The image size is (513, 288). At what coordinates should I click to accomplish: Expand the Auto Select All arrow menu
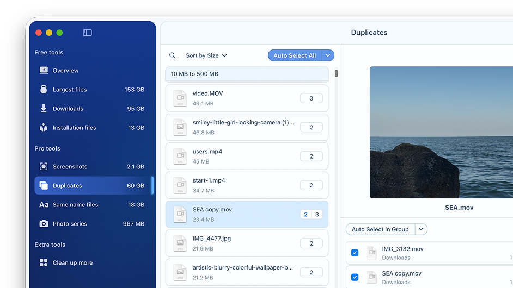coord(328,55)
